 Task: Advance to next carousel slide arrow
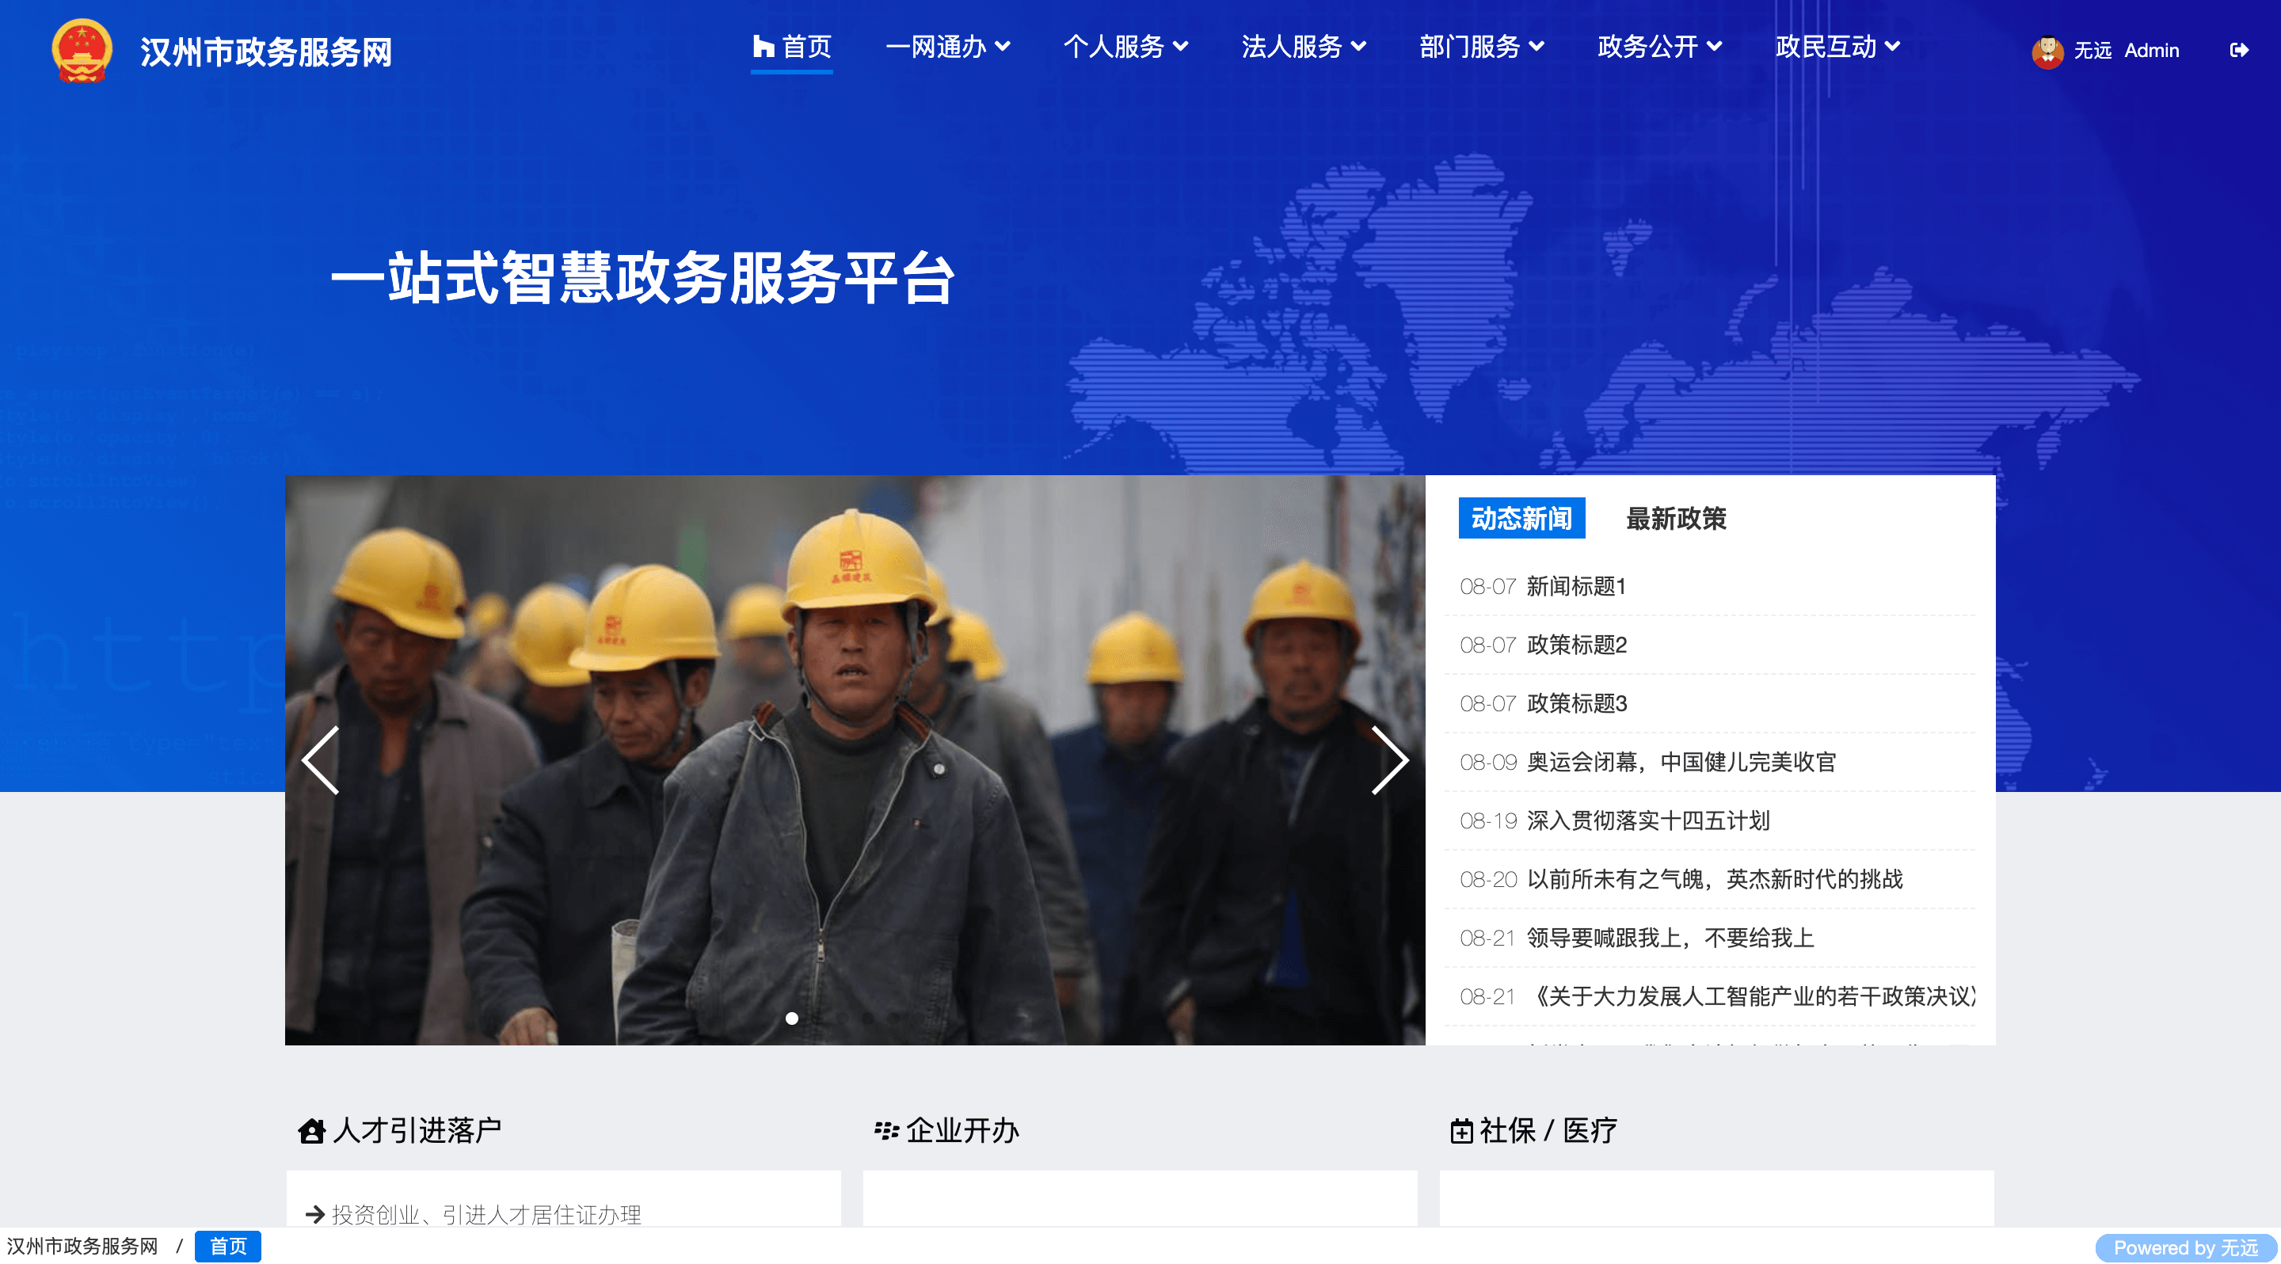pyautogui.click(x=1389, y=760)
